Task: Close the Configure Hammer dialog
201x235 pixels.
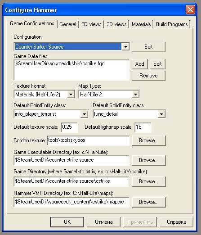Action: click(x=190, y=9)
